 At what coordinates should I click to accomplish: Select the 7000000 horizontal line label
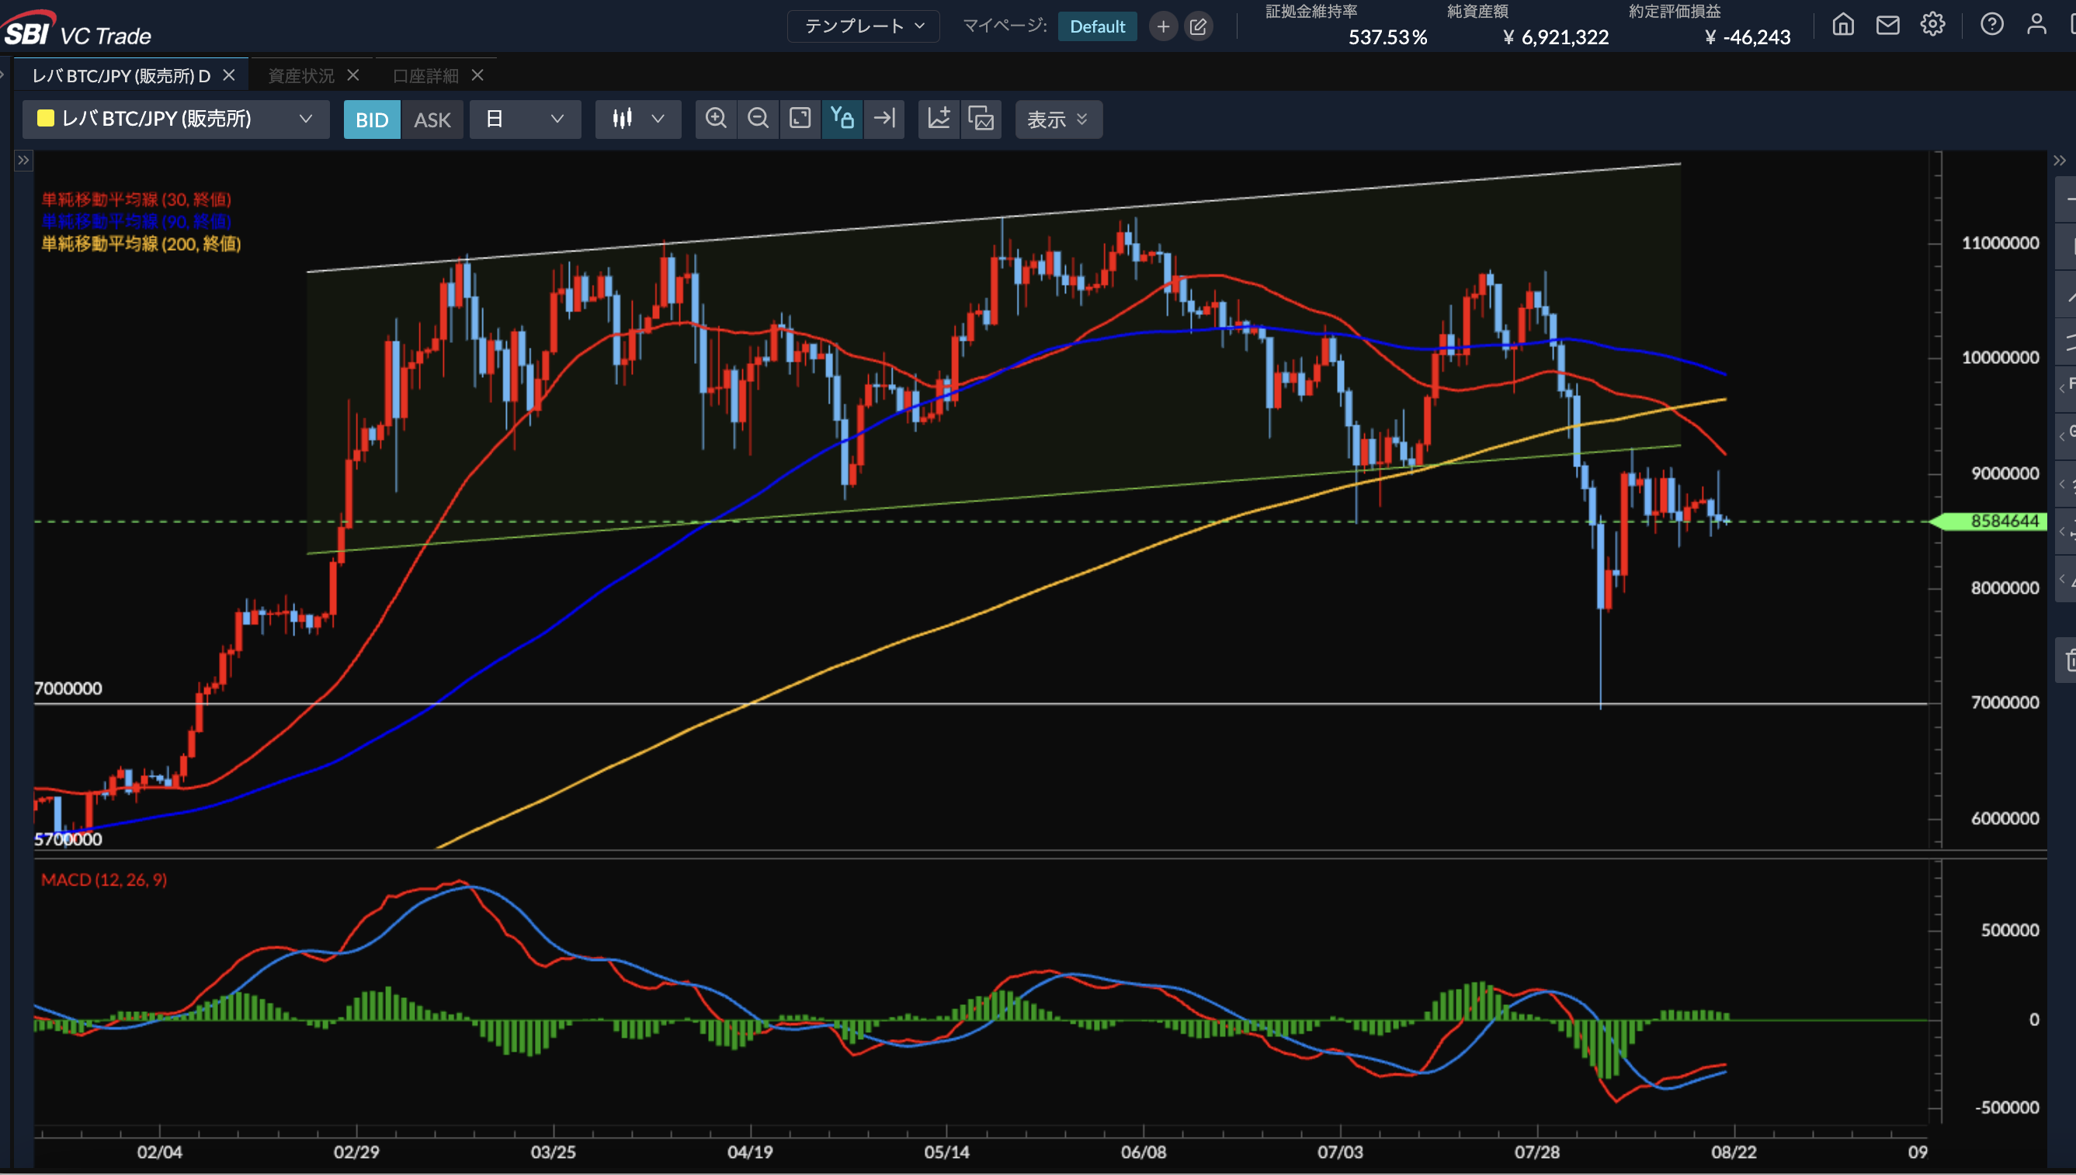68,688
